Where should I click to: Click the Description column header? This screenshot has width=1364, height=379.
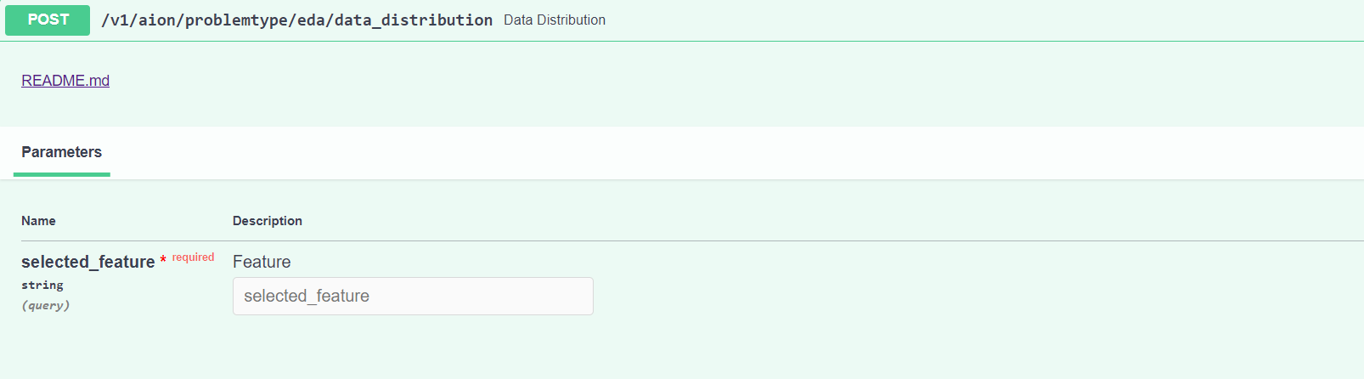point(268,221)
